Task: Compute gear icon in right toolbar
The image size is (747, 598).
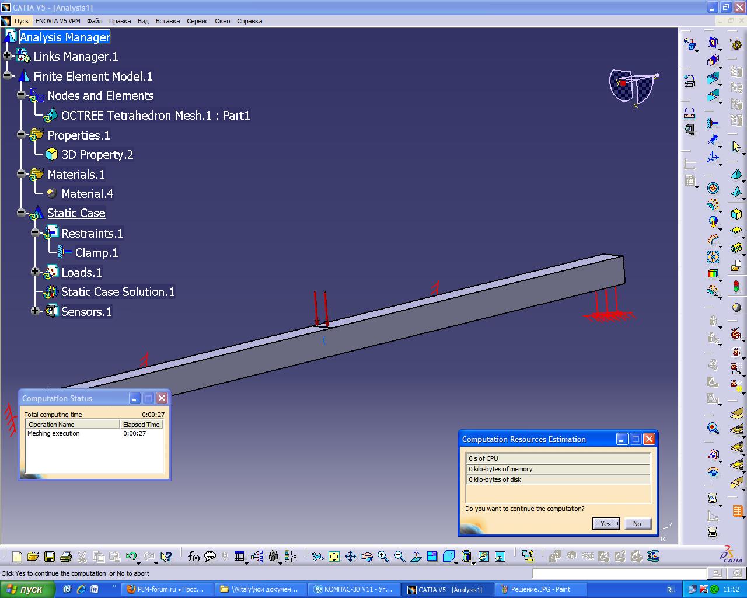Action: 736,44
